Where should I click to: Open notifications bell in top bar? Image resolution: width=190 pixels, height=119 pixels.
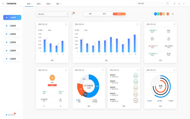(179, 4)
